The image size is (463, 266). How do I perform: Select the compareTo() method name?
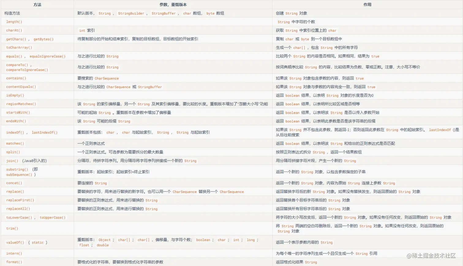coord(17,65)
